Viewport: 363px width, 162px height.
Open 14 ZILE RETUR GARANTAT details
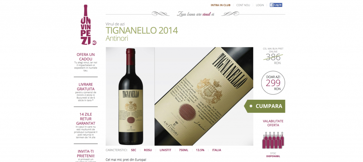86,119
